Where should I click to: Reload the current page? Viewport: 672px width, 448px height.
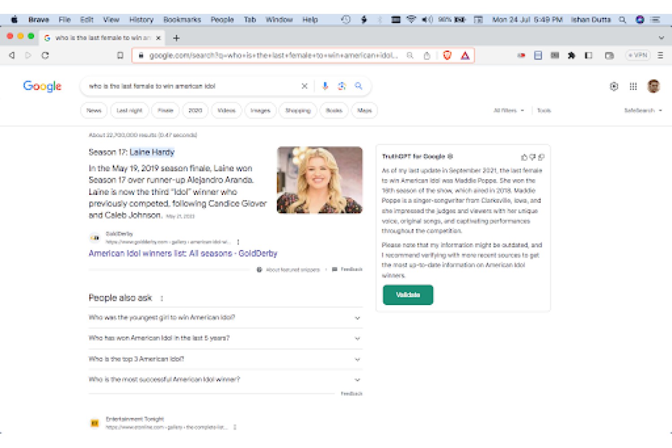[45, 56]
